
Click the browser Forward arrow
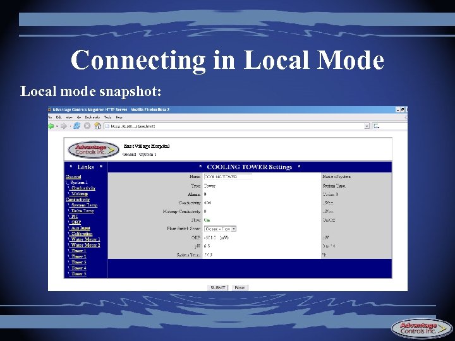point(64,126)
